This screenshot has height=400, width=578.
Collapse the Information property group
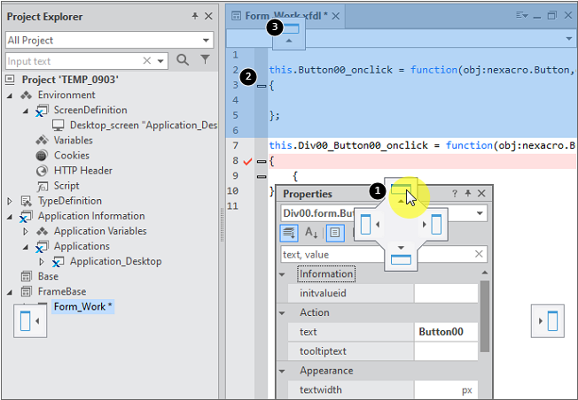pyautogui.click(x=283, y=274)
